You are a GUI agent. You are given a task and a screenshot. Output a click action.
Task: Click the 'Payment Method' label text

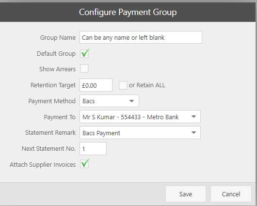52,101
